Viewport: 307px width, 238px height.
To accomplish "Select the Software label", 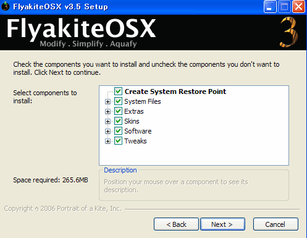I will coord(138,131).
